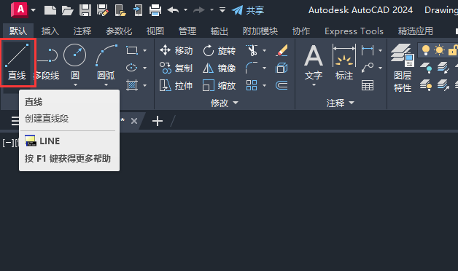Open the AutoCAD application menu button
458x271 pixels.
19,9
